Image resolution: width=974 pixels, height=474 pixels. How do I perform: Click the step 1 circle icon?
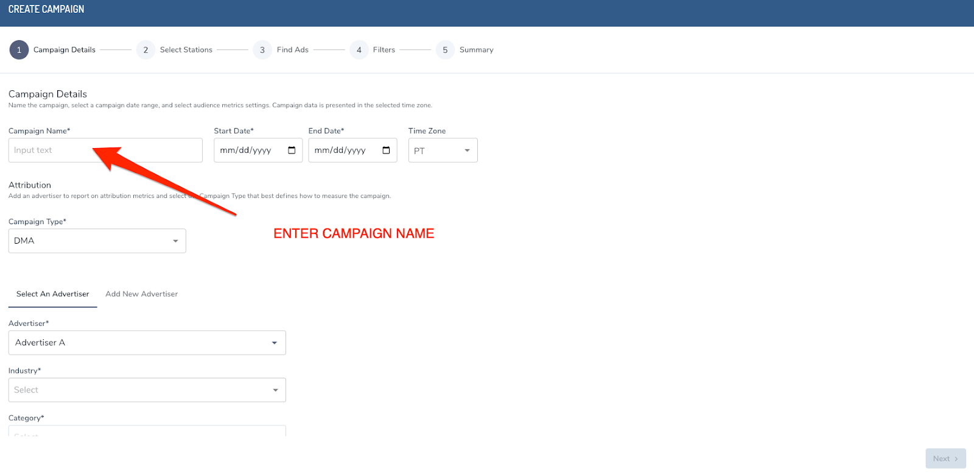(19, 50)
